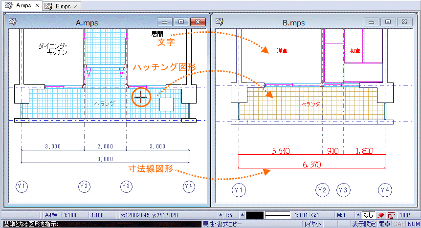Click the 表示設定 button
The height and width of the screenshot is (228, 421).
click(x=363, y=224)
